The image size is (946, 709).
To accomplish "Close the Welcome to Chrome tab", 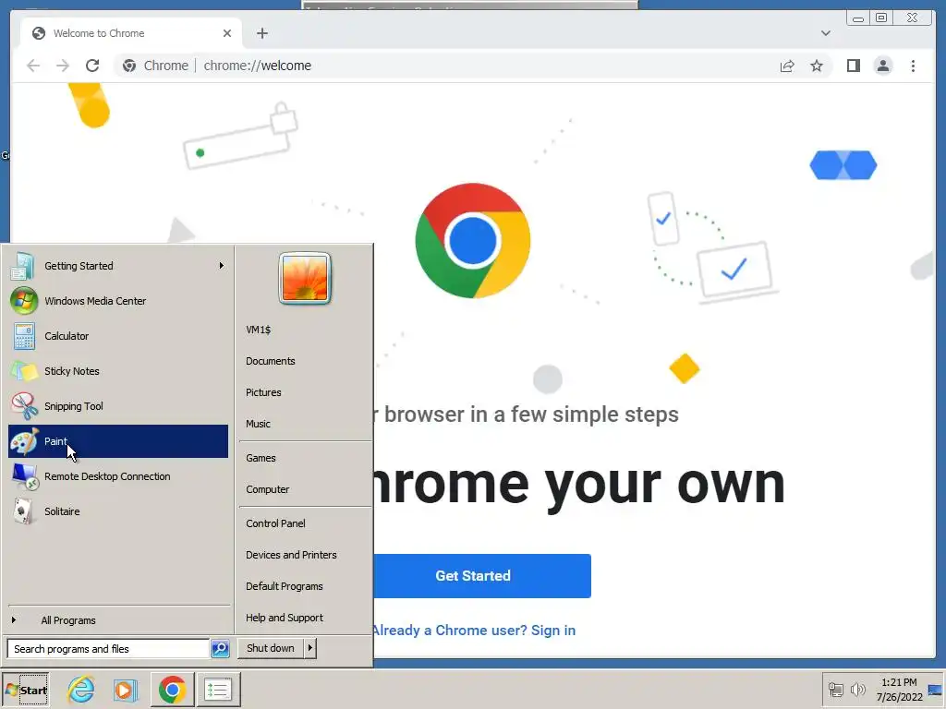I will tap(227, 33).
